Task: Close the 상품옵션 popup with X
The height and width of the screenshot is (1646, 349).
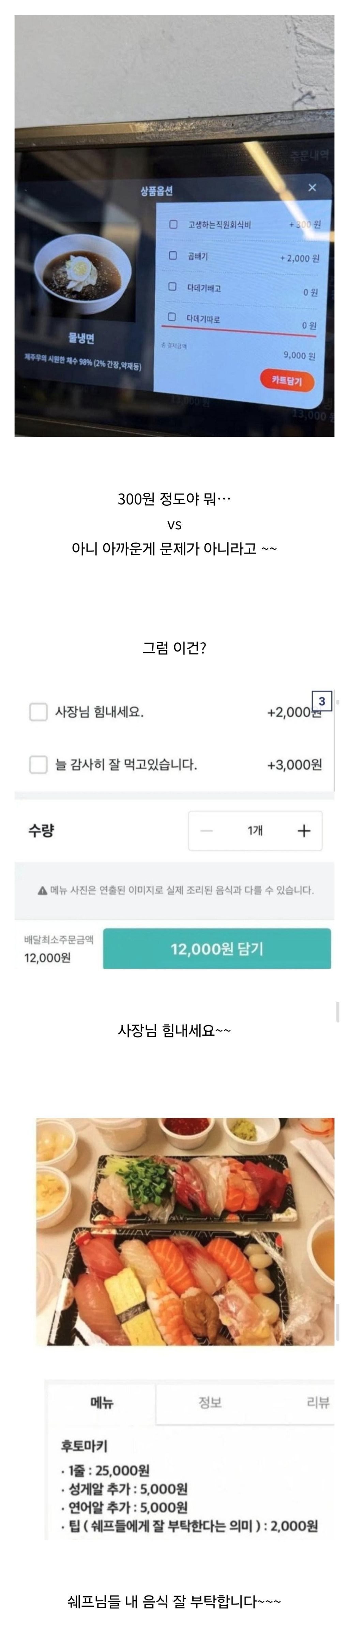Action: (312, 187)
